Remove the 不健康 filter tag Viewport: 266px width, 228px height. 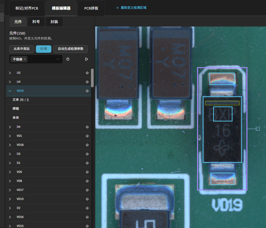point(25,59)
